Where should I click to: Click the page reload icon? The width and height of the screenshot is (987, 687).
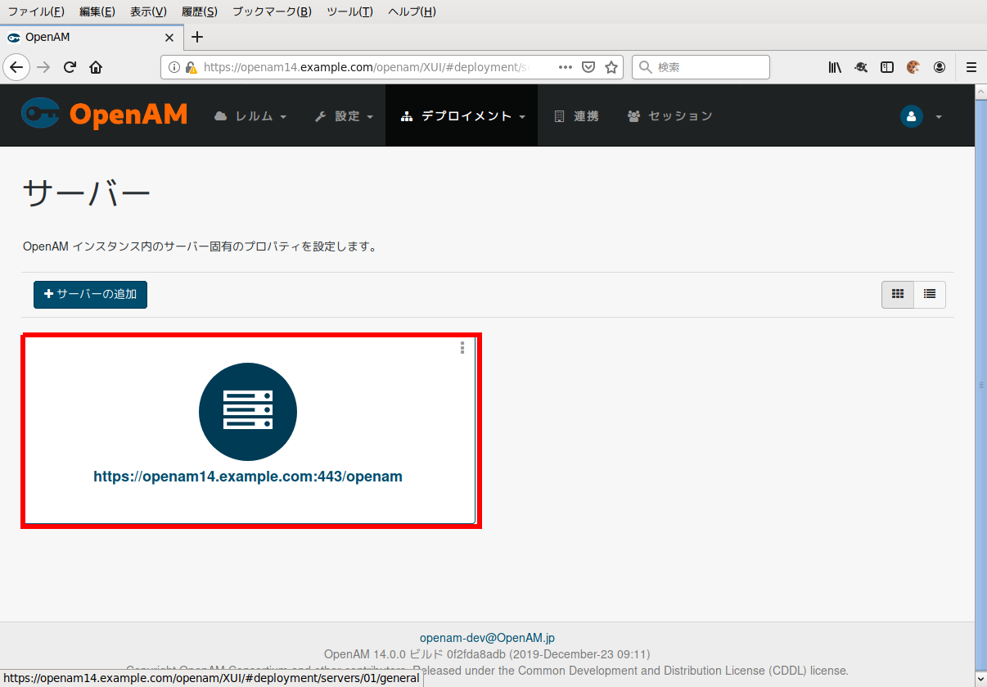[70, 67]
